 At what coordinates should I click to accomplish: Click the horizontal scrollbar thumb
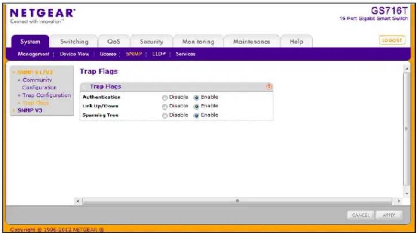click(237, 201)
